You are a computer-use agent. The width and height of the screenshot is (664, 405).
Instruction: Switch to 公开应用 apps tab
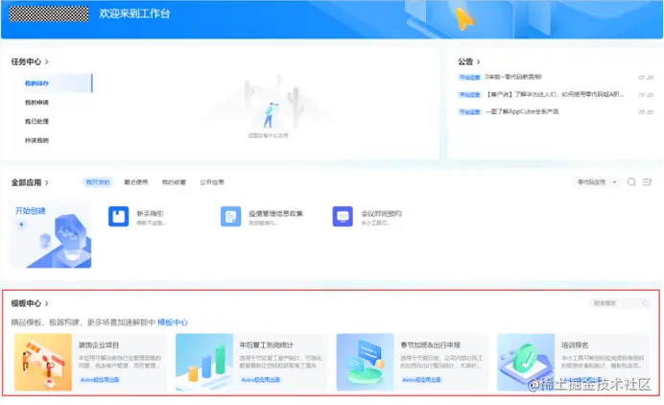[x=212, y=182]
